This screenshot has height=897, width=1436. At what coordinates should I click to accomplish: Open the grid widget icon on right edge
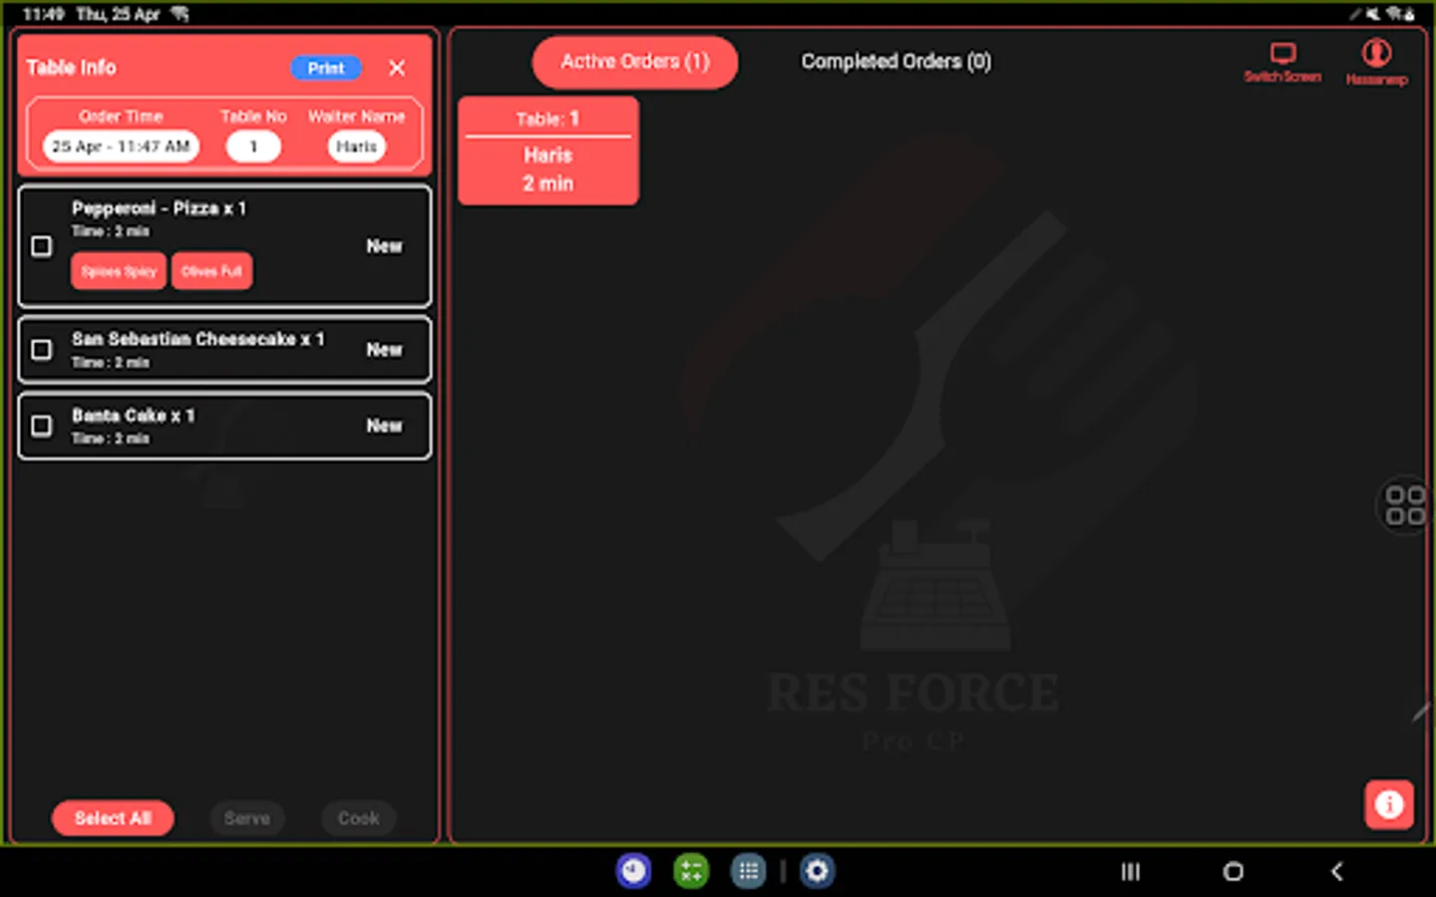(1404, 506)
